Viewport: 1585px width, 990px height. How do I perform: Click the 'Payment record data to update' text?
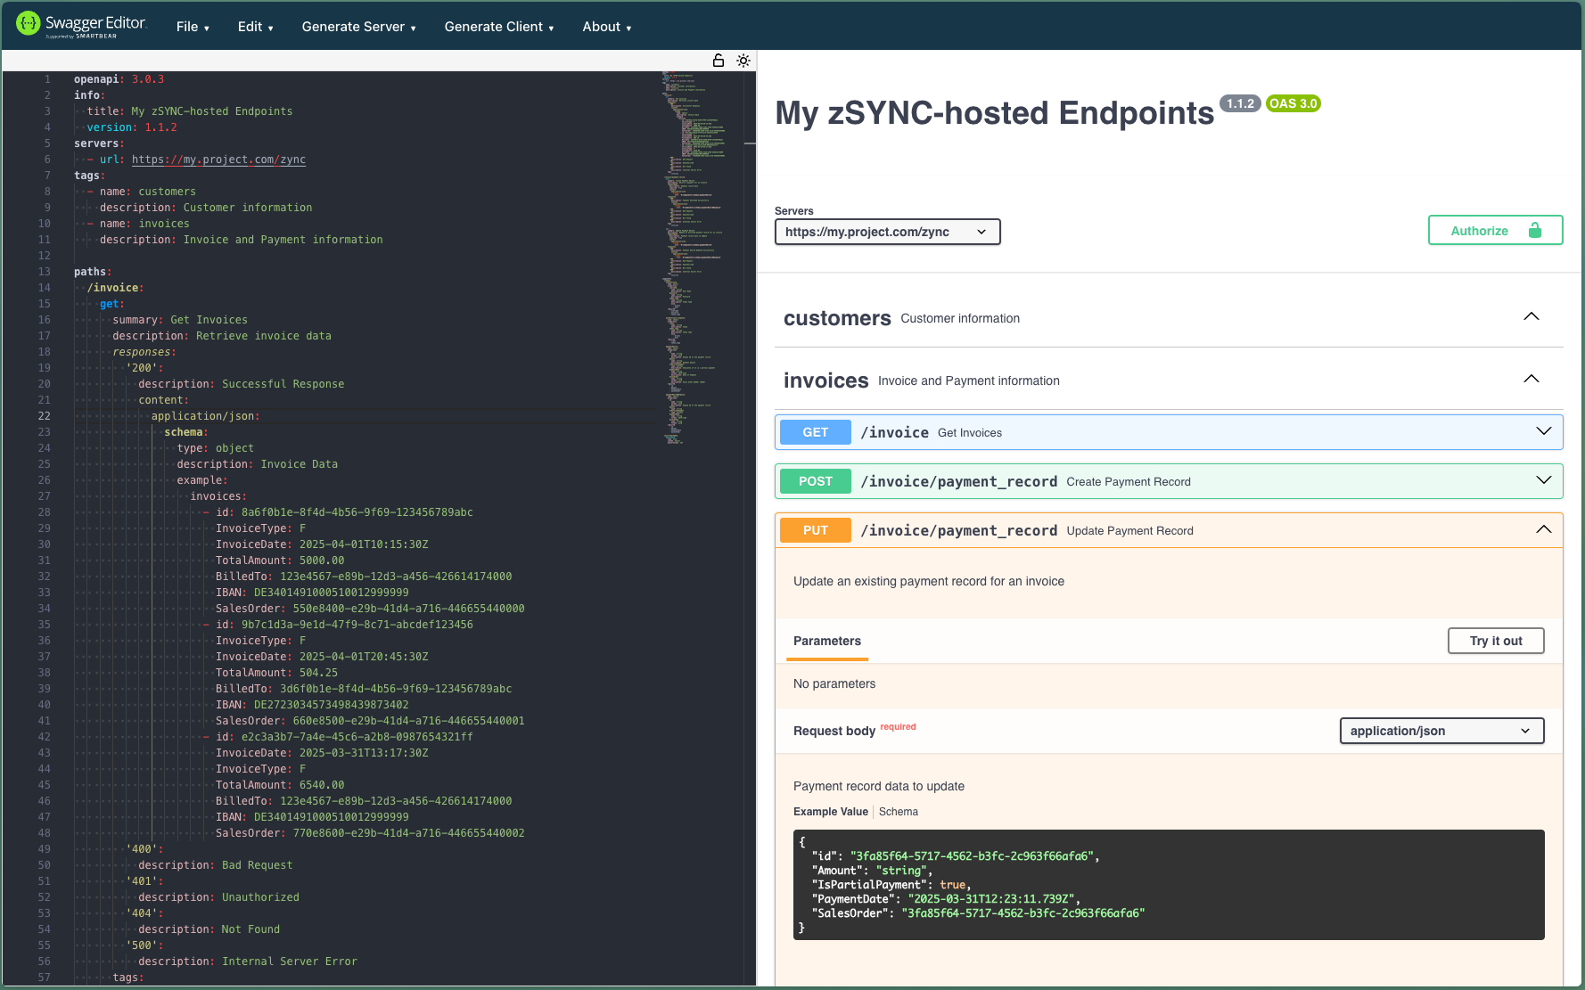[879, 786]
